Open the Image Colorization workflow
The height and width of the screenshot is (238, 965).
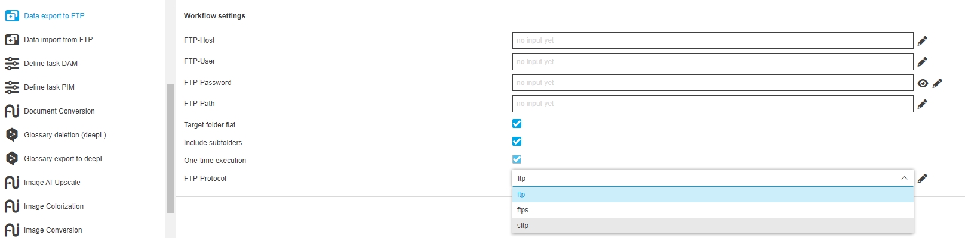tap(54, 206)
